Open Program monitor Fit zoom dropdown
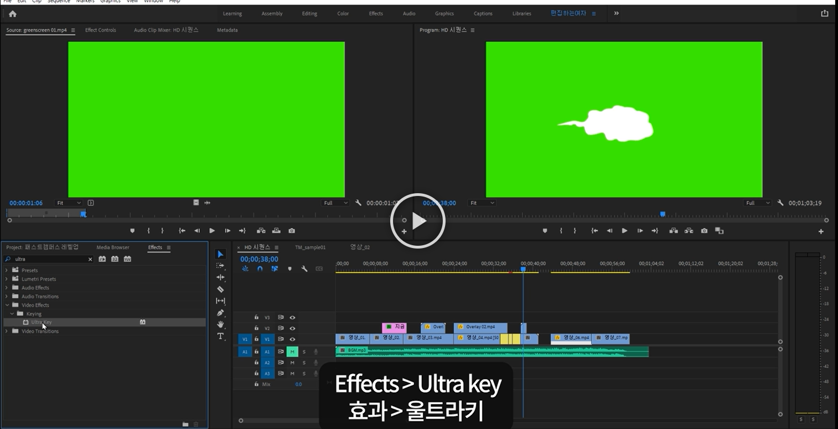Image resolution: width=838 pixels, height=429 pixels. 482,203
